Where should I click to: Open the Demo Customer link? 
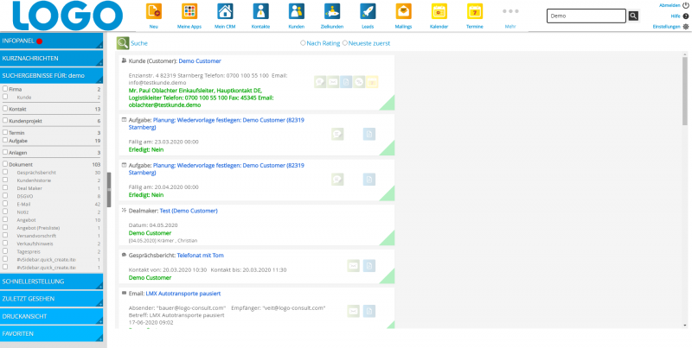tap(200, 61)
